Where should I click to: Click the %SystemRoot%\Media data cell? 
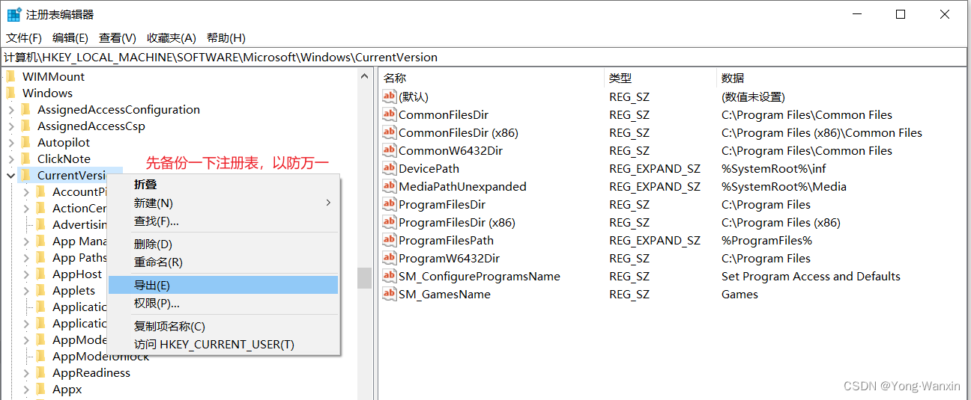pos(784,186)
